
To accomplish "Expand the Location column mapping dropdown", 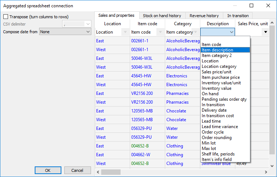I will (x=125, y=32).
